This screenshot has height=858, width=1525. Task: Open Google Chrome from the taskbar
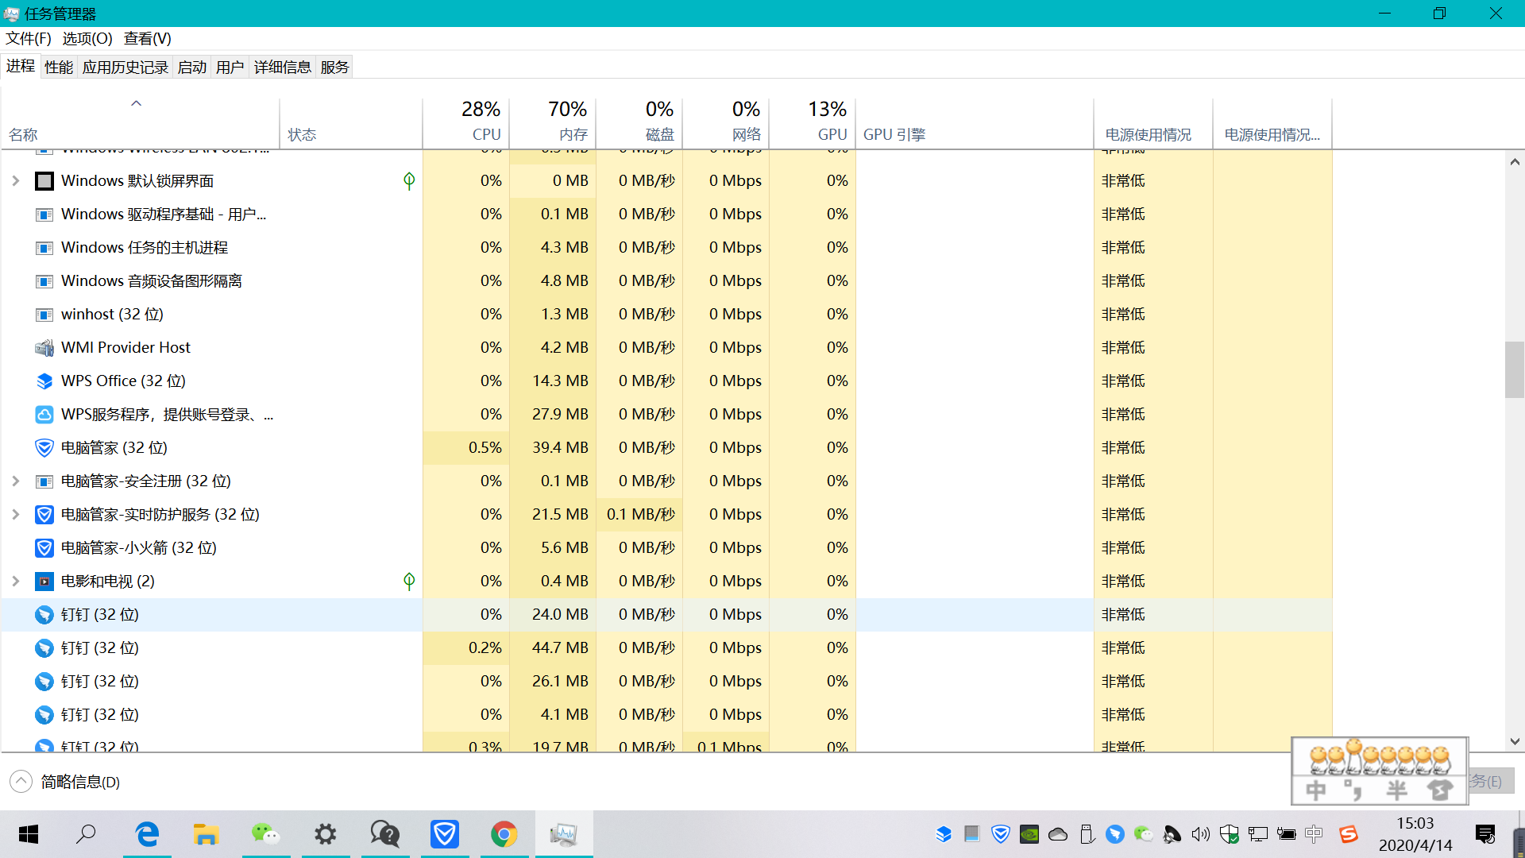click(x=504, y=834)
